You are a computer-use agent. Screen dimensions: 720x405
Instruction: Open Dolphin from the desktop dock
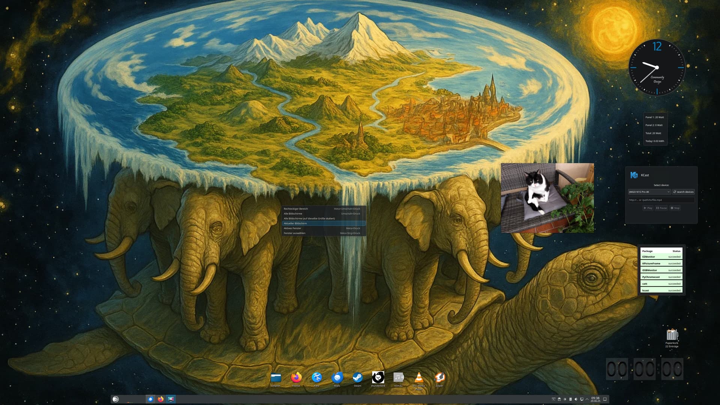276,378
